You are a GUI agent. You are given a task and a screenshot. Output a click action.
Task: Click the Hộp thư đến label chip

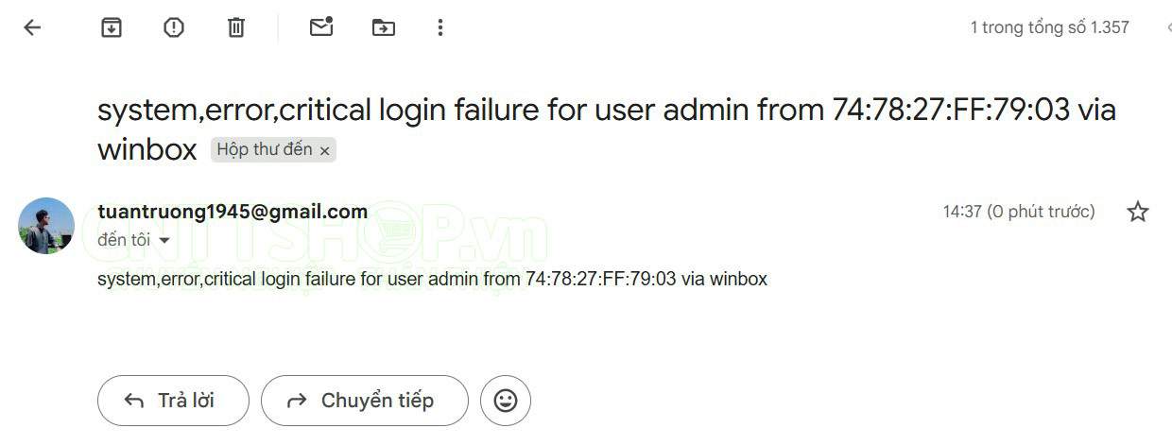(x=265, y=149)
